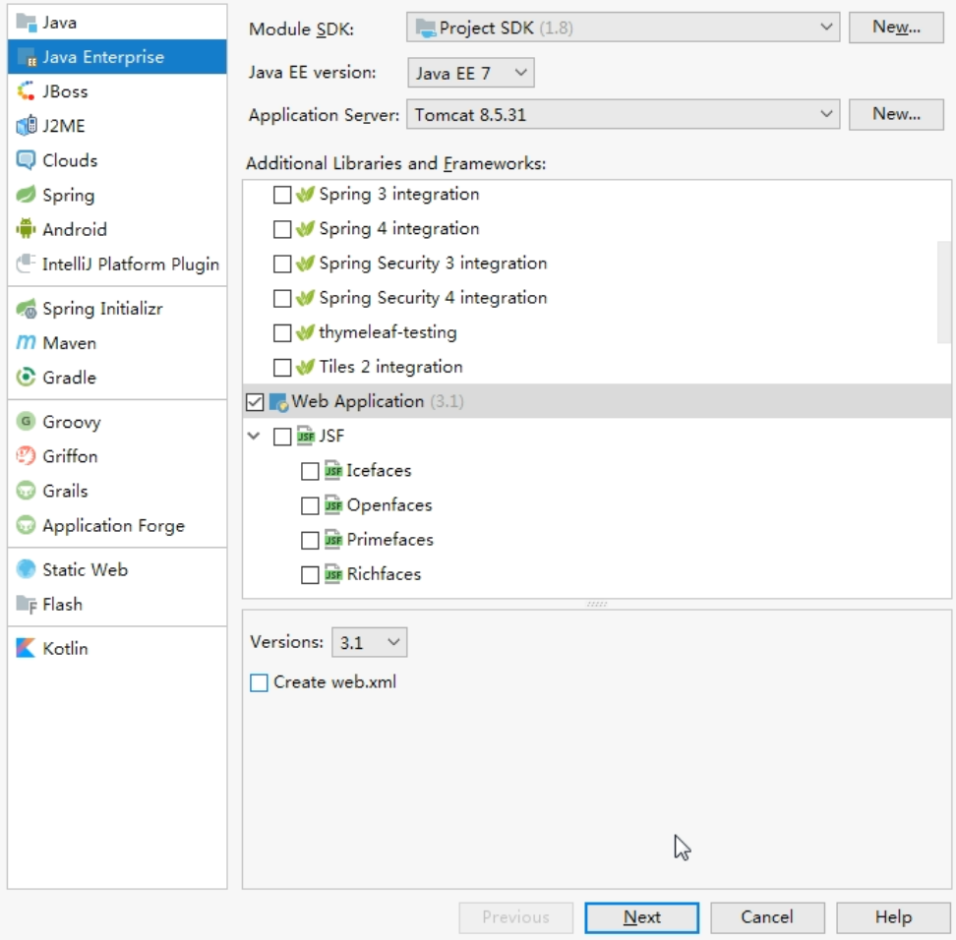Viewport: 956px width, 940px height.
Task: Click the Next button
Action: tap(641, 917)
